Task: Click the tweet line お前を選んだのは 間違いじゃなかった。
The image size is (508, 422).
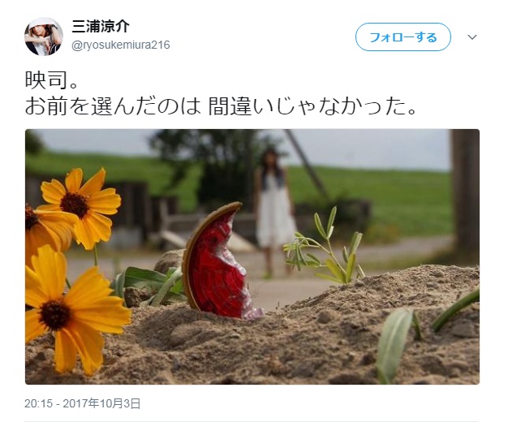Action: pyautogui.click(x=221, y=106)
